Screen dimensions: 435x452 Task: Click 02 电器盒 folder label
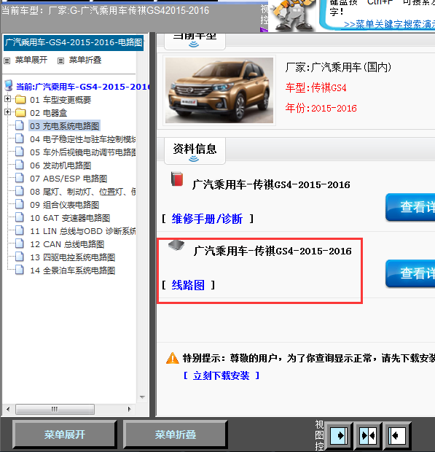(48, 113)
